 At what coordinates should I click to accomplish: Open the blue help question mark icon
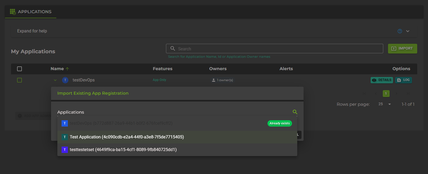[x=400, y=31]
